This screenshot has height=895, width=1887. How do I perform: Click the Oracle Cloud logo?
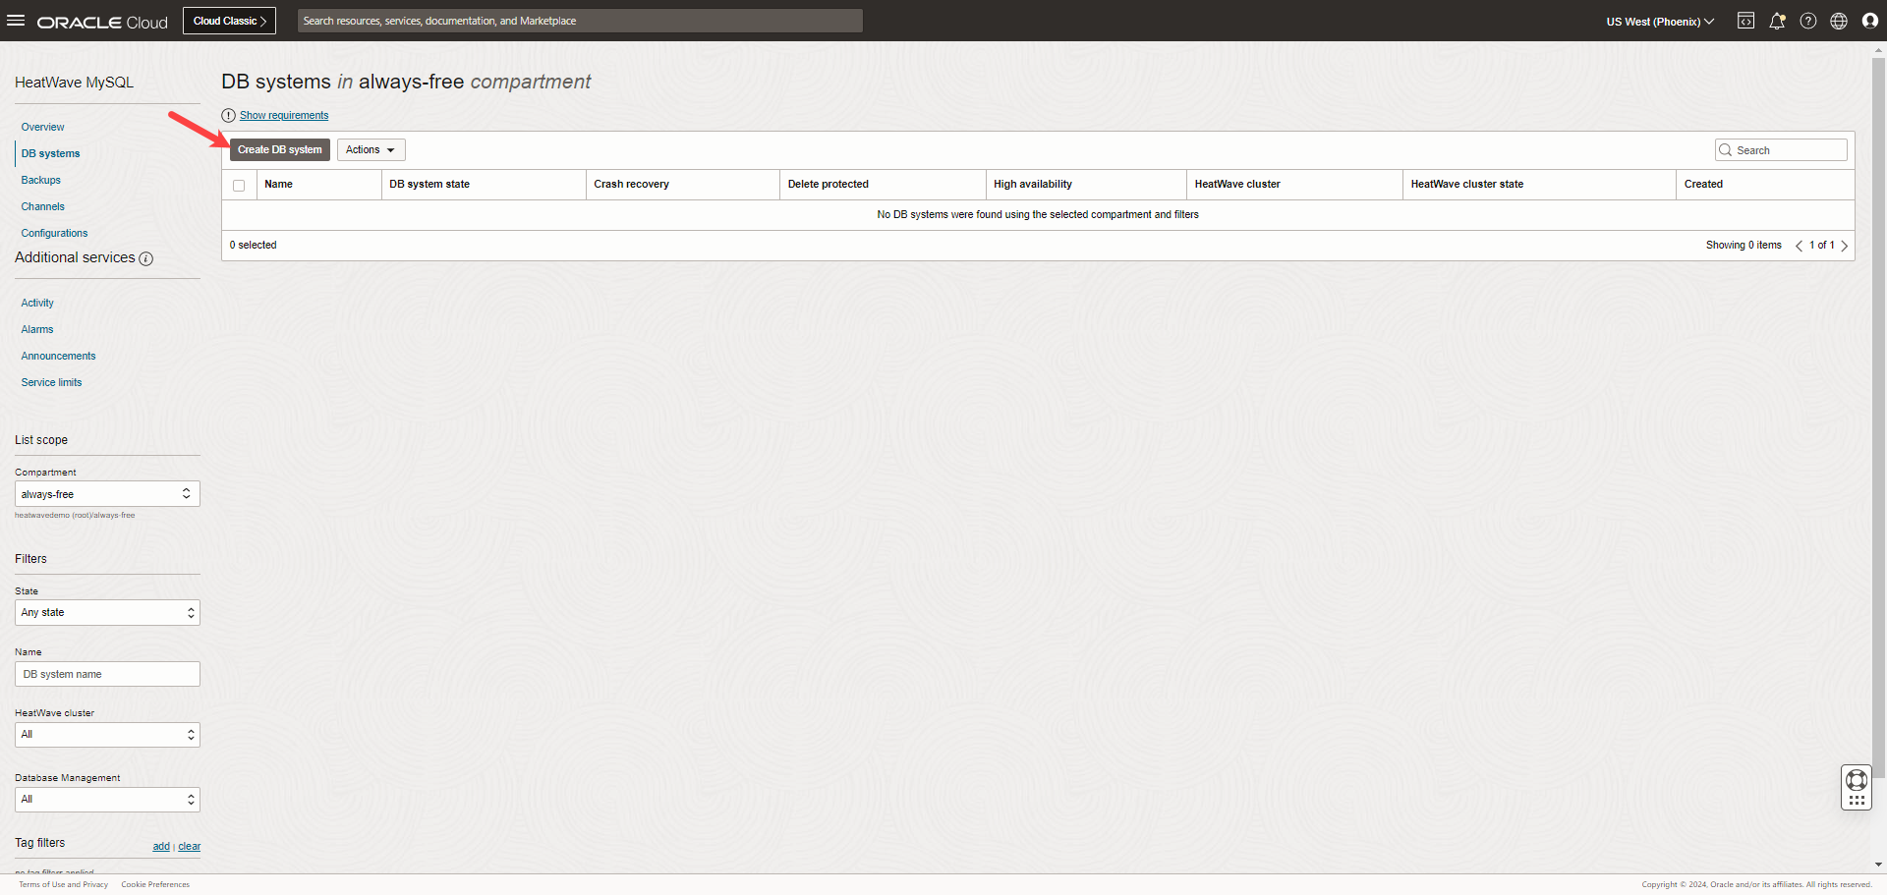[102, 22]
